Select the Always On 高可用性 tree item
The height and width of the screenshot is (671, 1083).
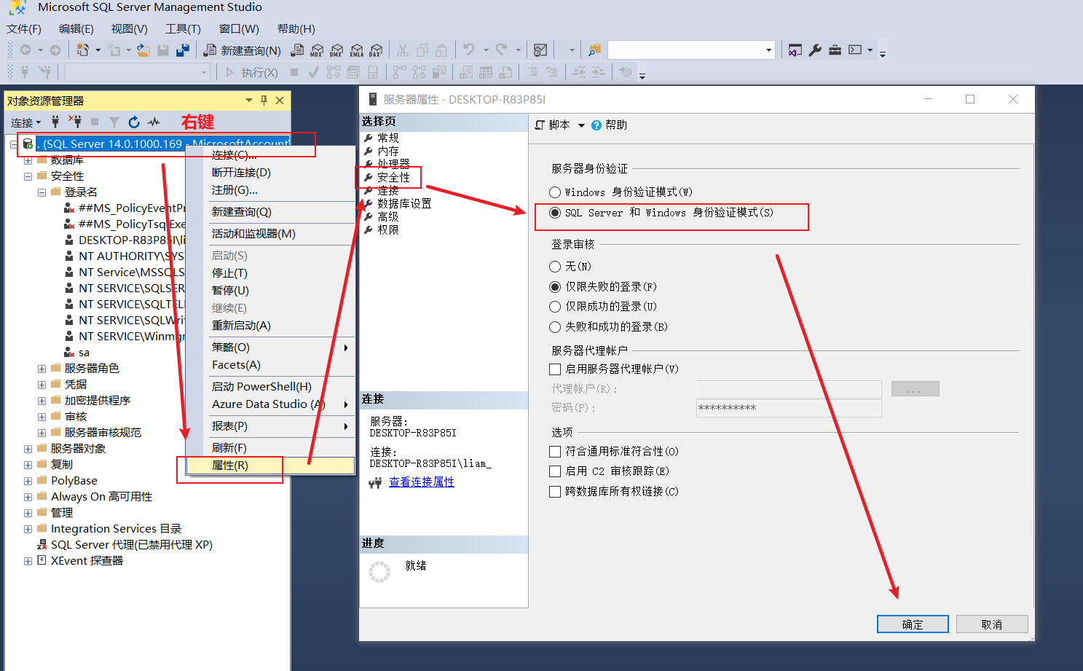click(101, 497)
